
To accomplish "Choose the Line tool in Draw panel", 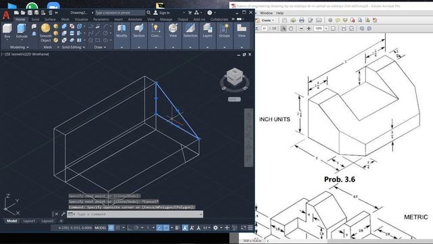I will click(x=97, y=33).
